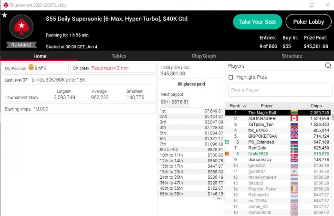Click the PokerStars icon in the title bar
The height and width of the screenshot is (216, 334).
(x=6, y=5)
